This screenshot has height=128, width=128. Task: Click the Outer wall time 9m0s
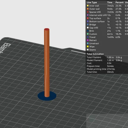pyautogui.click(x=110, y=9)
